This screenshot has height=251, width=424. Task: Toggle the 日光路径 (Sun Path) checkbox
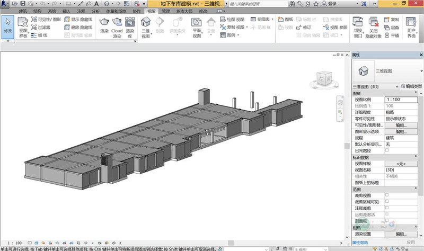pos(386,150)
